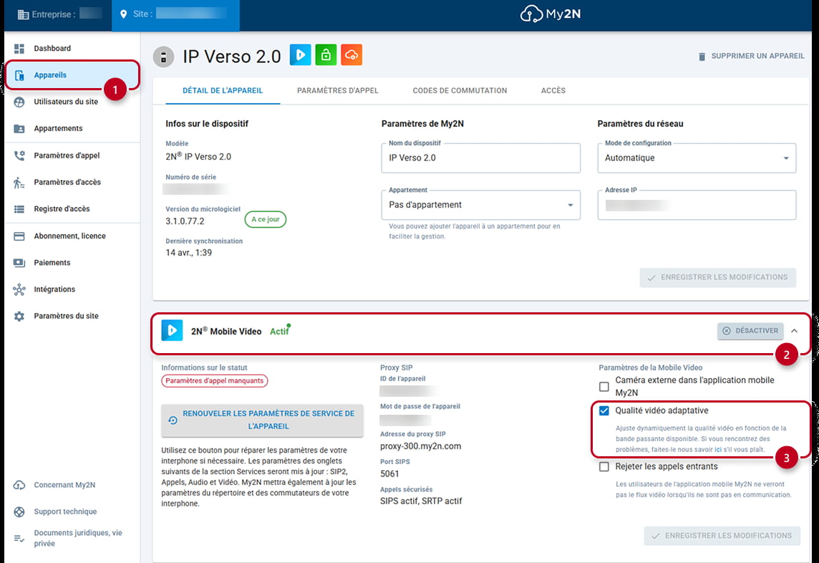Click the orange cloud service icon beside title
The width and height of the screenshot is (819, 563).
click(x=352, y=55)
